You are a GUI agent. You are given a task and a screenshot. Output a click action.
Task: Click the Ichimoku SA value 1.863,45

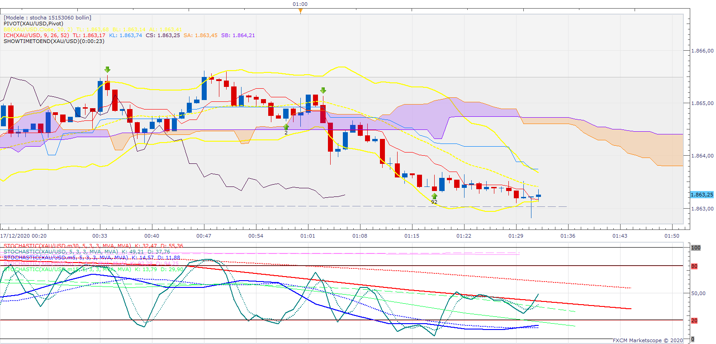tap(200, 35)
